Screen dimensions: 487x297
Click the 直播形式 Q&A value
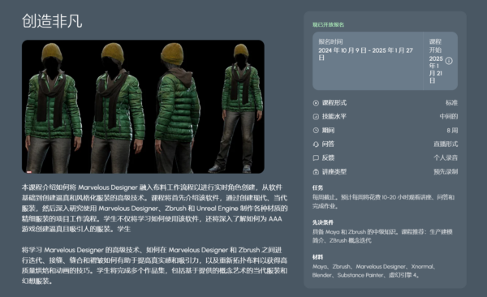446,144
